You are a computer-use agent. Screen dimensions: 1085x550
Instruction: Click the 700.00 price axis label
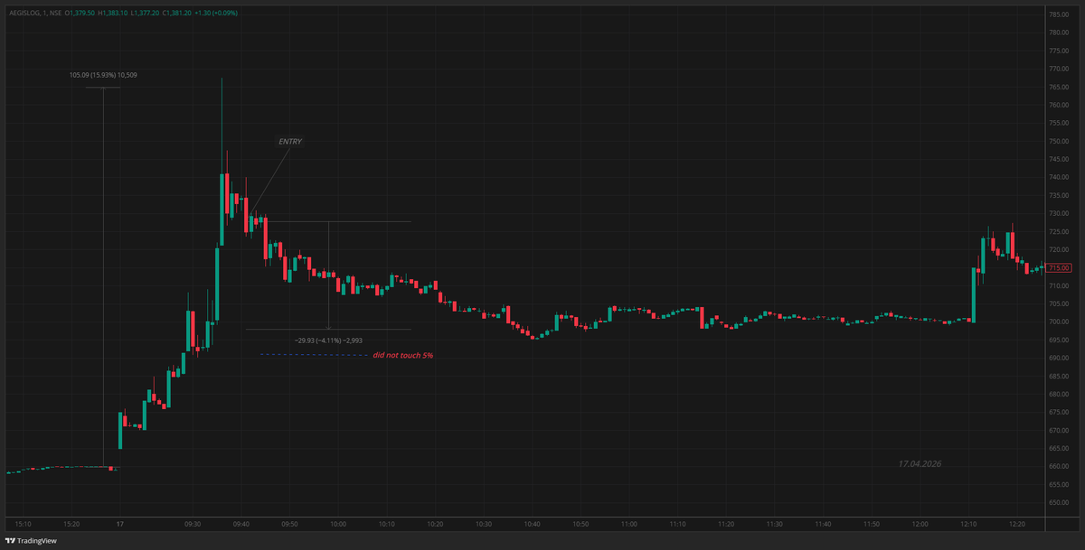1060,322
